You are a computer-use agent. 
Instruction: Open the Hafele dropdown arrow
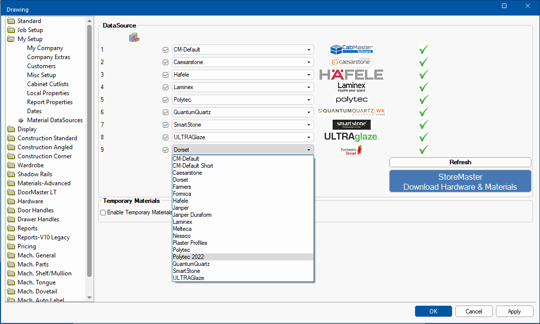[x=309, y=75]
